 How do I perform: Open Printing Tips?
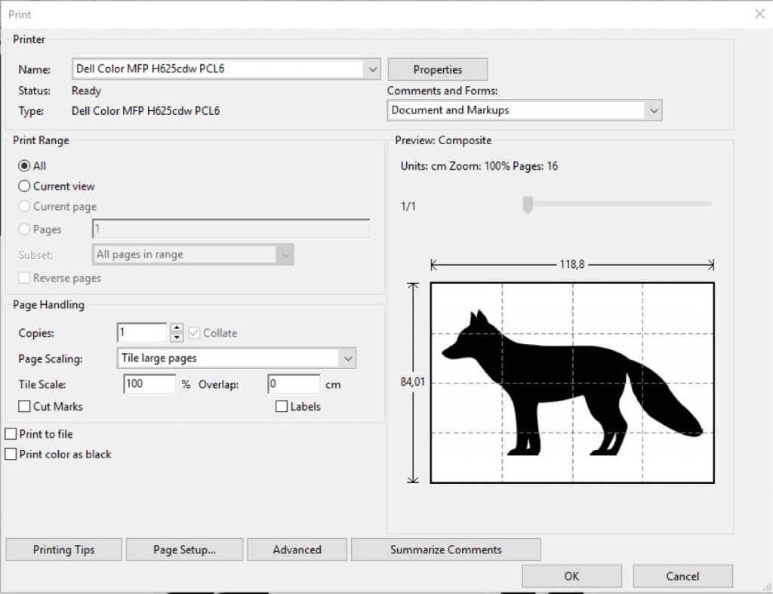[x=63, y=549]
